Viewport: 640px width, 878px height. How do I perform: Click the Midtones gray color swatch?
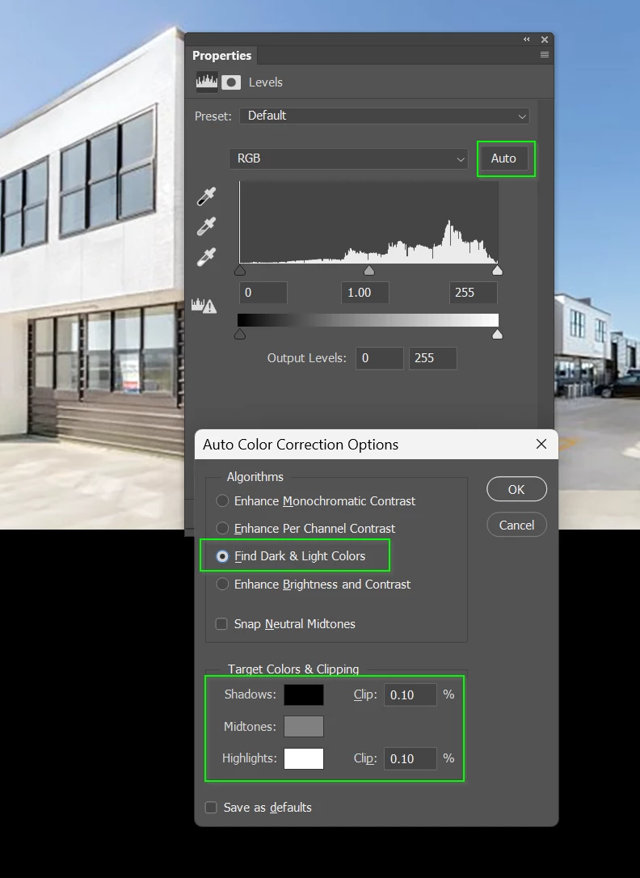click(x=304, y=727)
